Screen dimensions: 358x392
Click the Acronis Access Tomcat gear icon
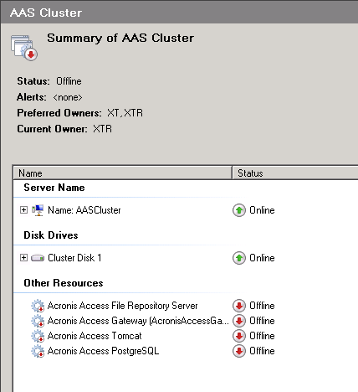tap(38, 336)
